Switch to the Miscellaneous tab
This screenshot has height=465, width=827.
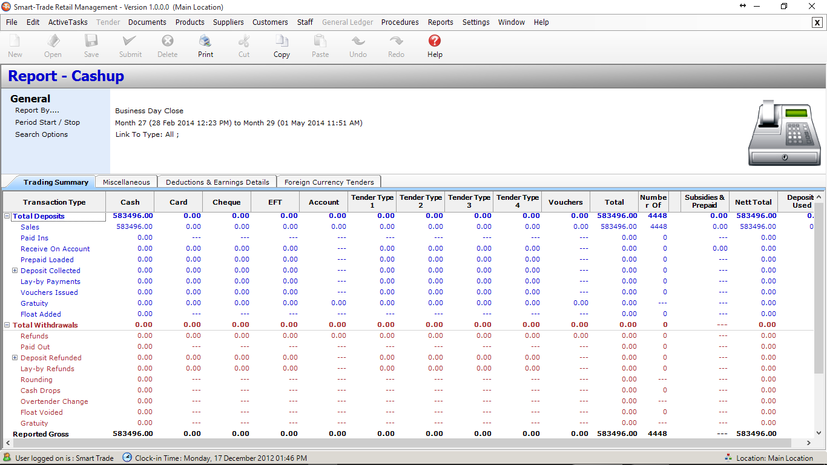pyautogui.click(x=126, y=182)
